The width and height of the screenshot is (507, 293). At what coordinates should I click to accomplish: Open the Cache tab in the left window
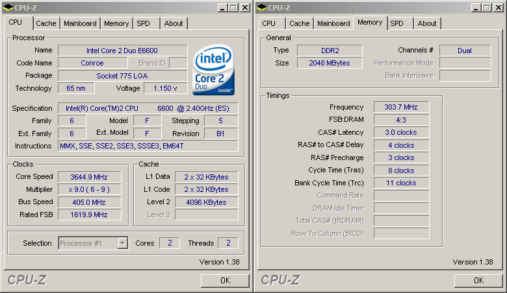click(46, 23)
